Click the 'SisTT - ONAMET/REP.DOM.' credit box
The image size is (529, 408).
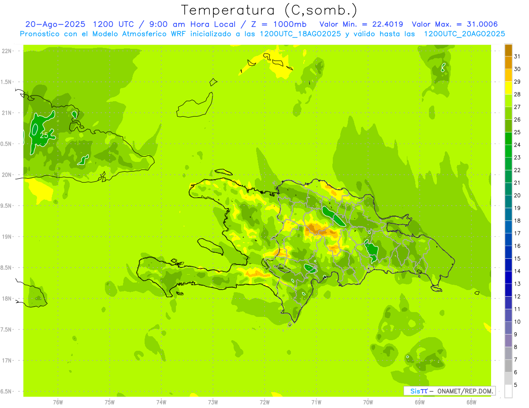coord(450,391)
